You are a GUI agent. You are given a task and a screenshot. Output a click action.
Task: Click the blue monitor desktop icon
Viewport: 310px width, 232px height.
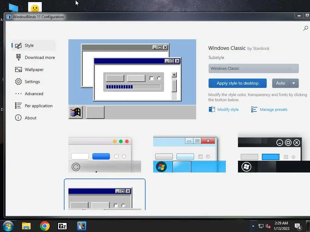pos(13,8)
